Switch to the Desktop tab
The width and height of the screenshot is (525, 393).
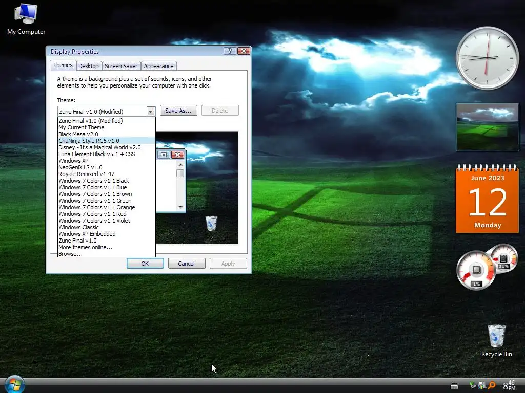pos(89,66)
